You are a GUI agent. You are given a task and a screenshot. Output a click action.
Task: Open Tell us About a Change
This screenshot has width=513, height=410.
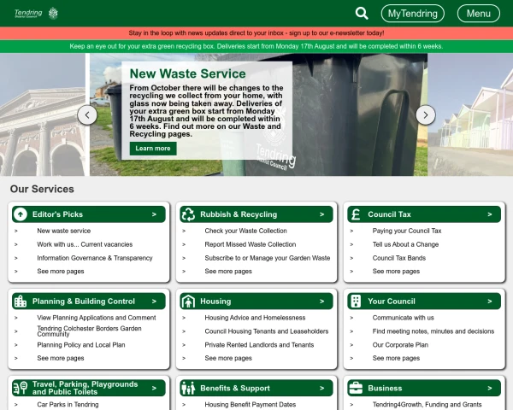tap(405, 244)
